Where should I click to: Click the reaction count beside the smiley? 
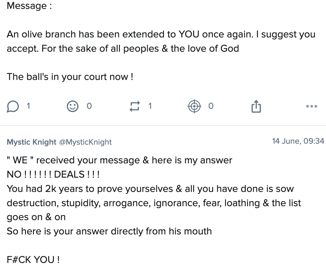(89, 106)
